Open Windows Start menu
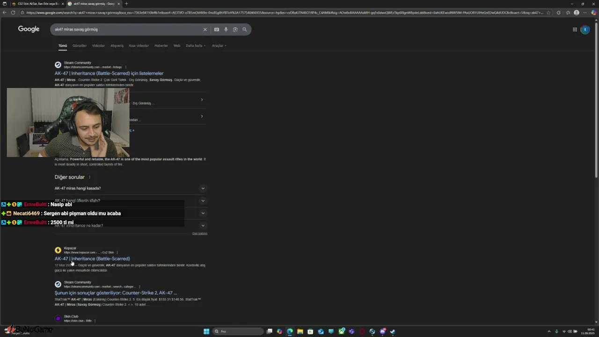The image size is (599, 337). tap(206, 331)
